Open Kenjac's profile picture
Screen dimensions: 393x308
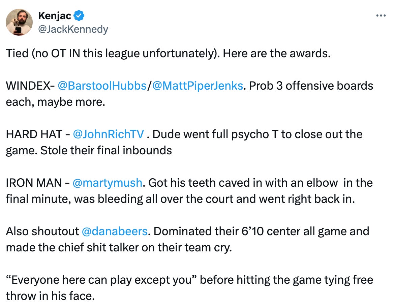(19, 22)
